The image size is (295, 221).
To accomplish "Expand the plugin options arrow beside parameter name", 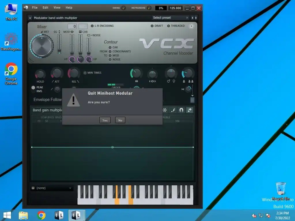I will [x=30, y=18].
